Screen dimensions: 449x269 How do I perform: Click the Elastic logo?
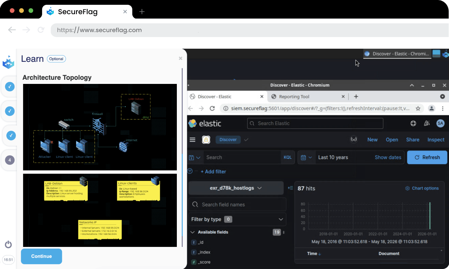pos(205,123)
